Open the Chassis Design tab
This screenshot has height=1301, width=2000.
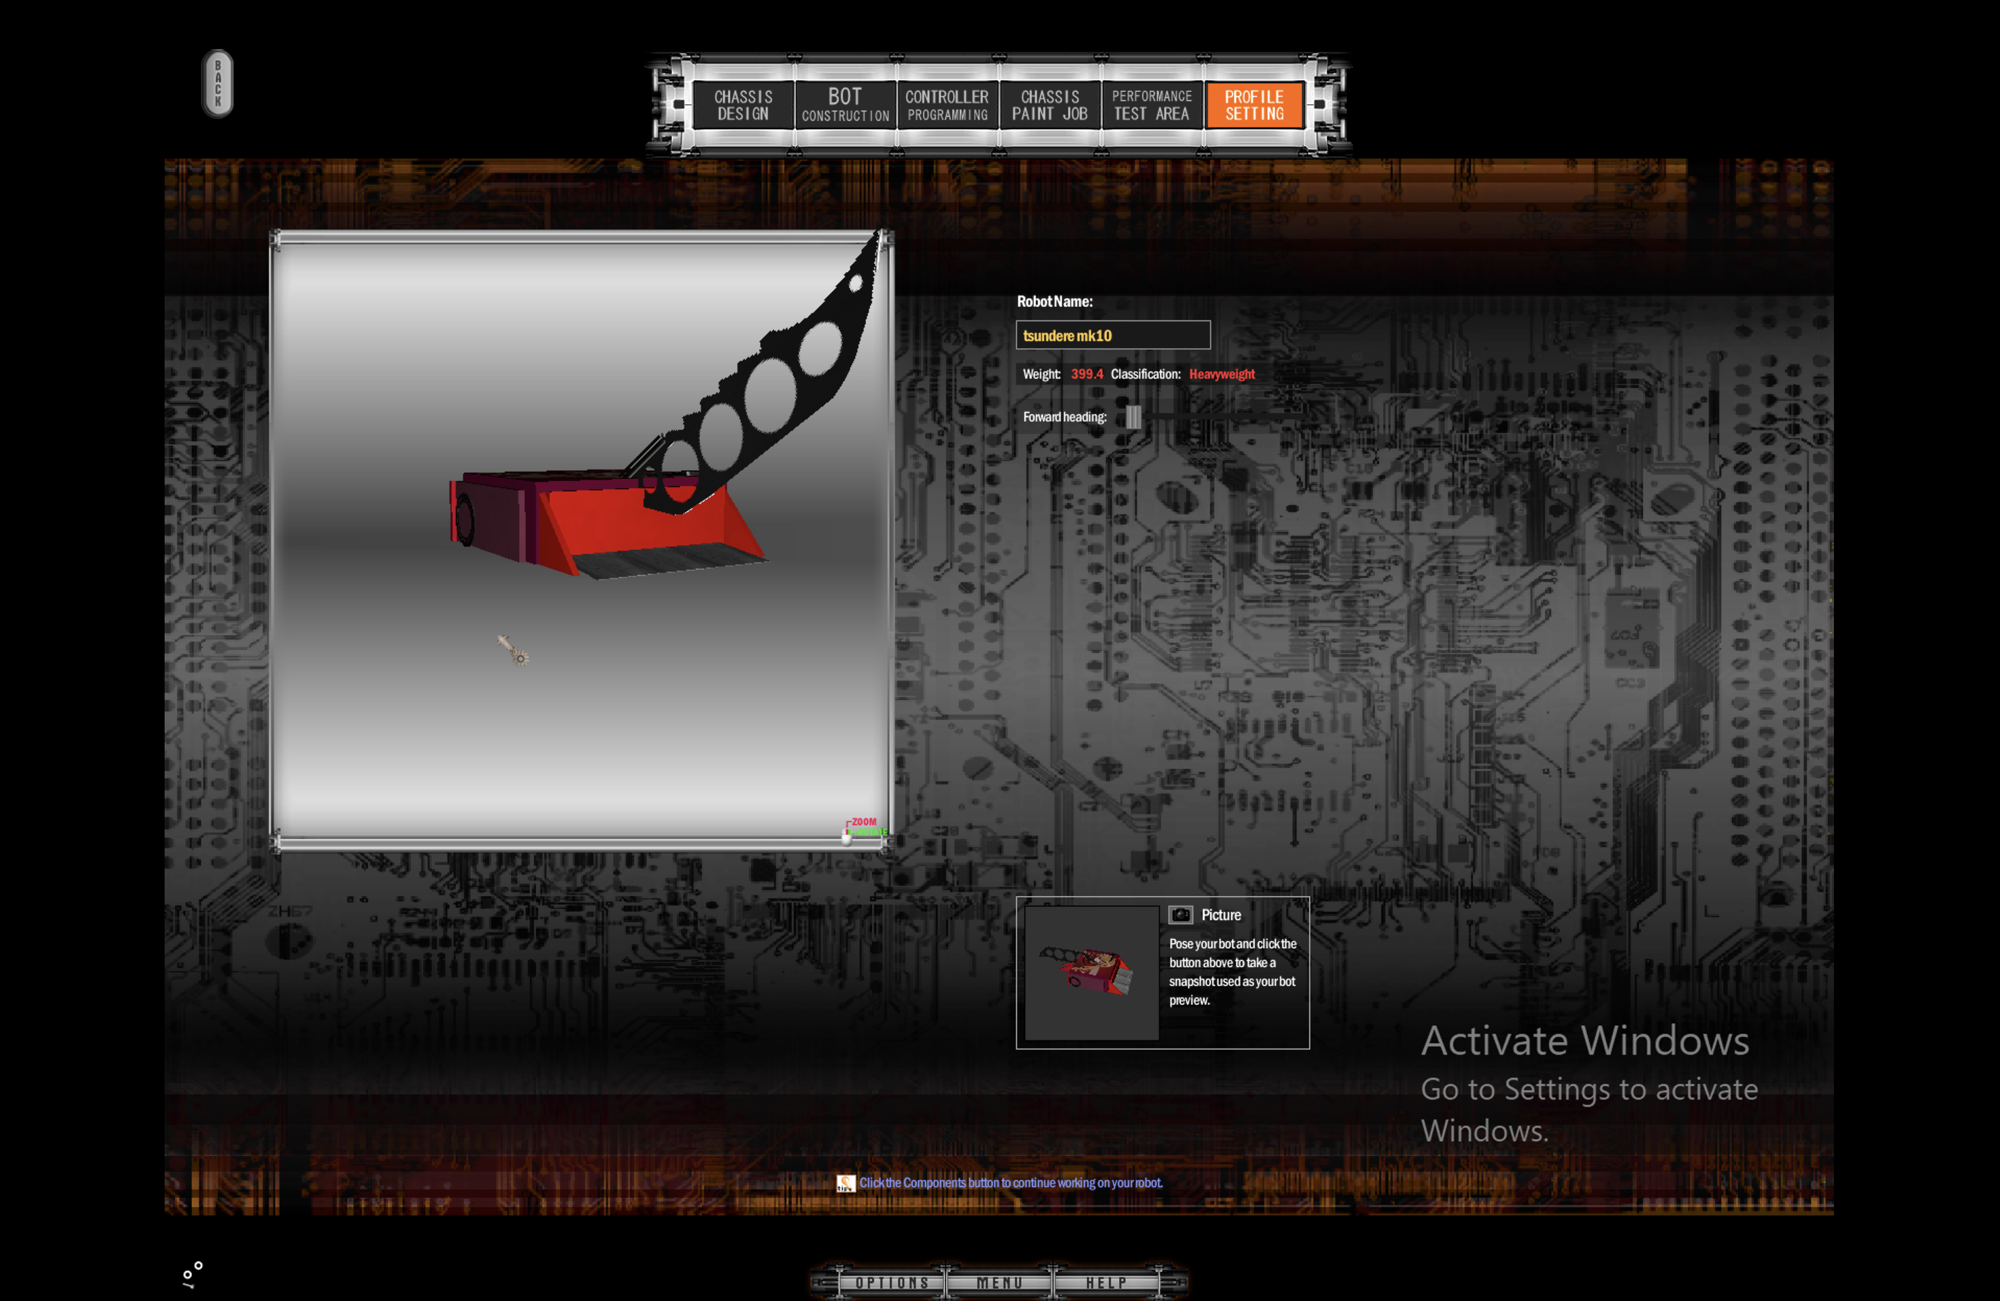(743, 105)
